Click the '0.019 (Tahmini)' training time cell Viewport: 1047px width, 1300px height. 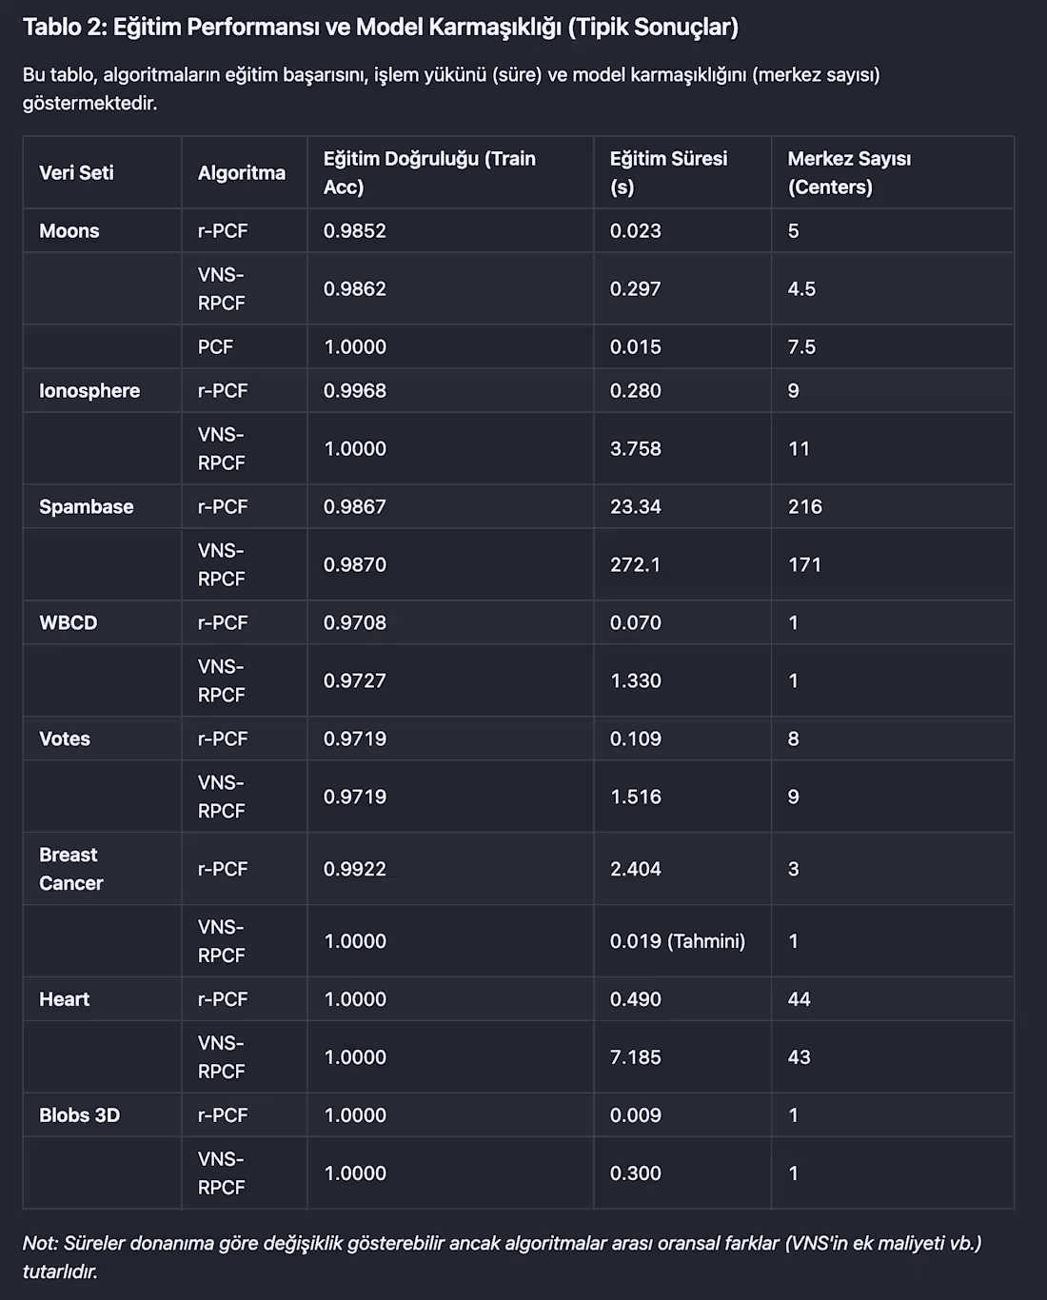point(677,941)
